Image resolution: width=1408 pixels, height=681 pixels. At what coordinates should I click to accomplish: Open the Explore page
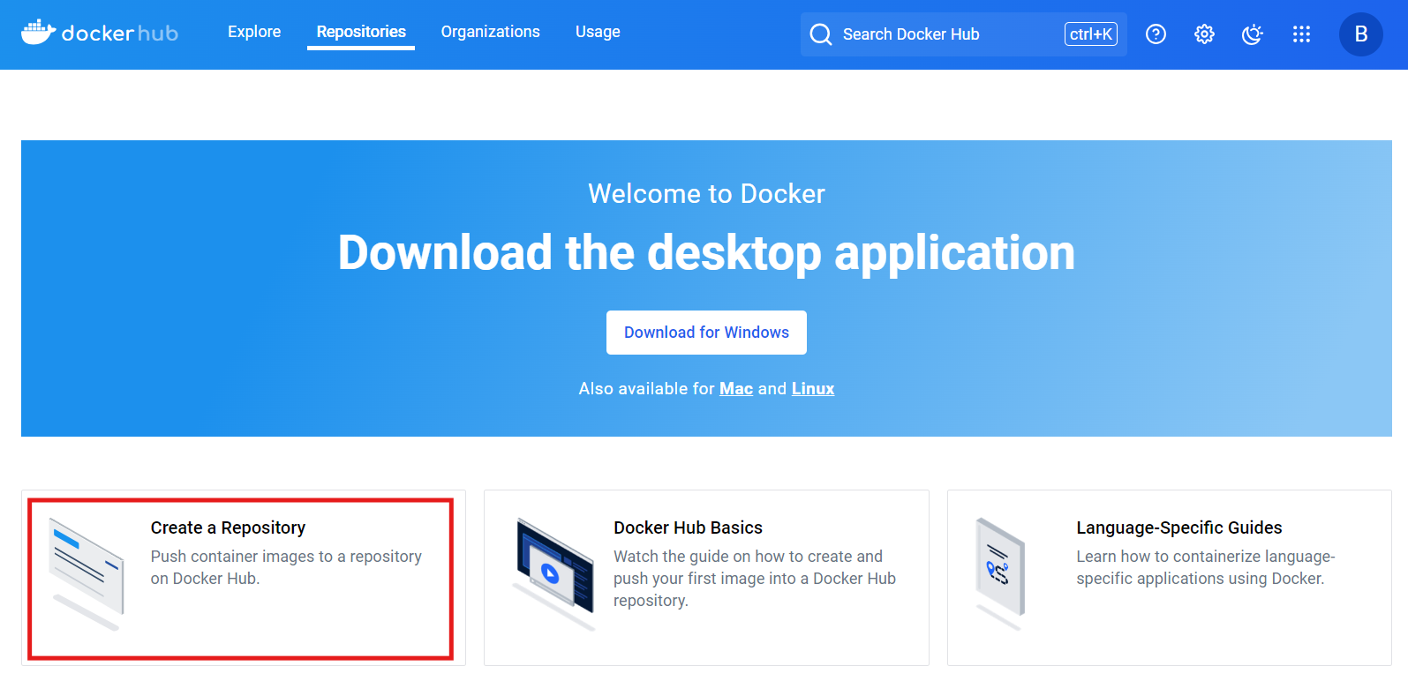(254, 32)
